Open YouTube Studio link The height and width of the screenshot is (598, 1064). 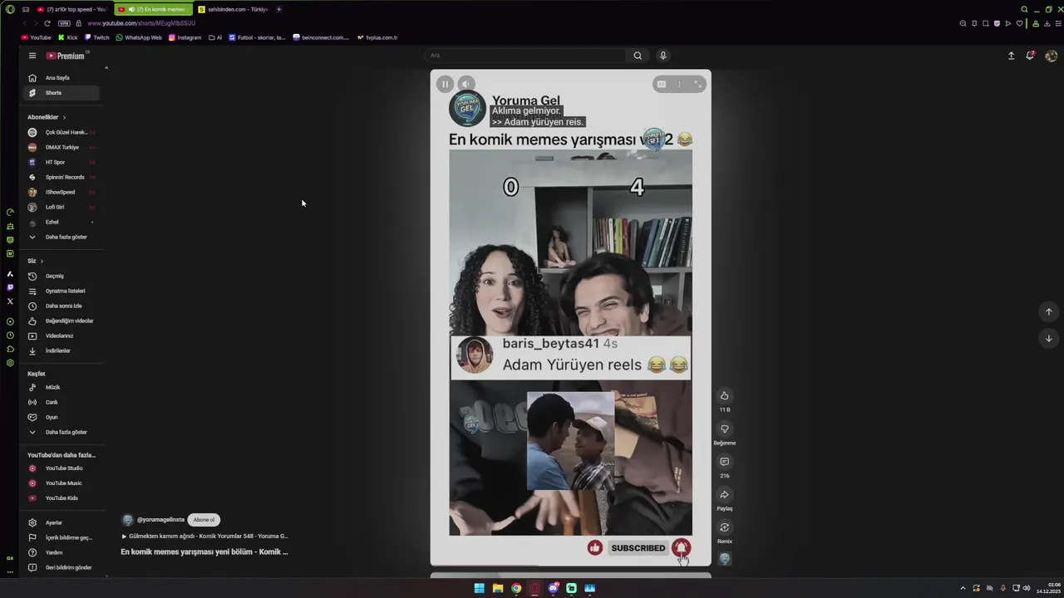point(61,468)
